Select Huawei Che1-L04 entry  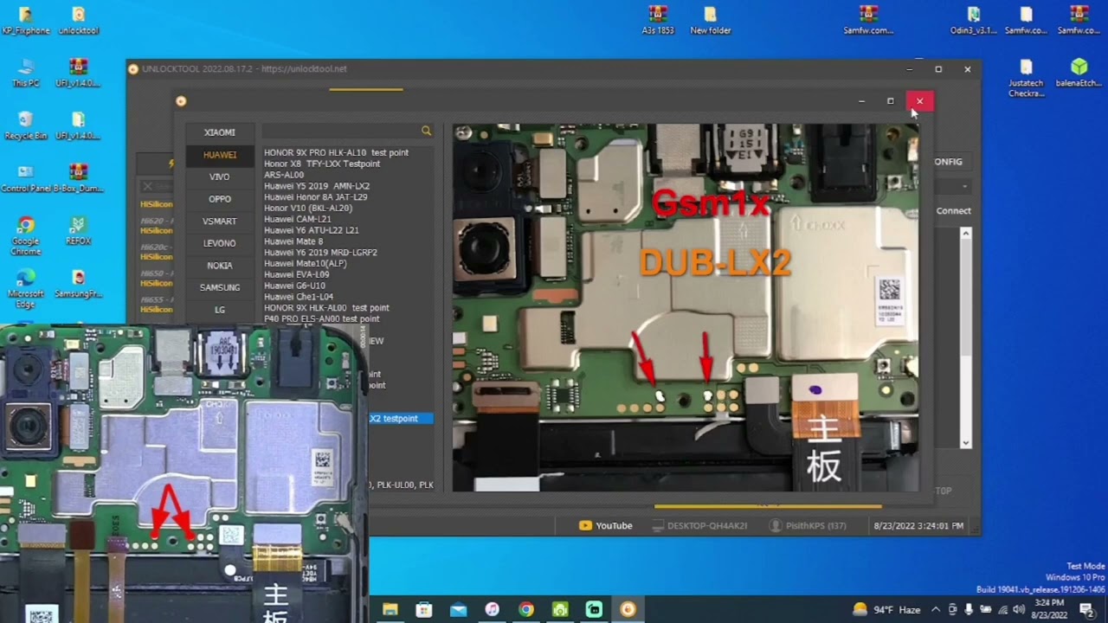click(x=299, y=297)
